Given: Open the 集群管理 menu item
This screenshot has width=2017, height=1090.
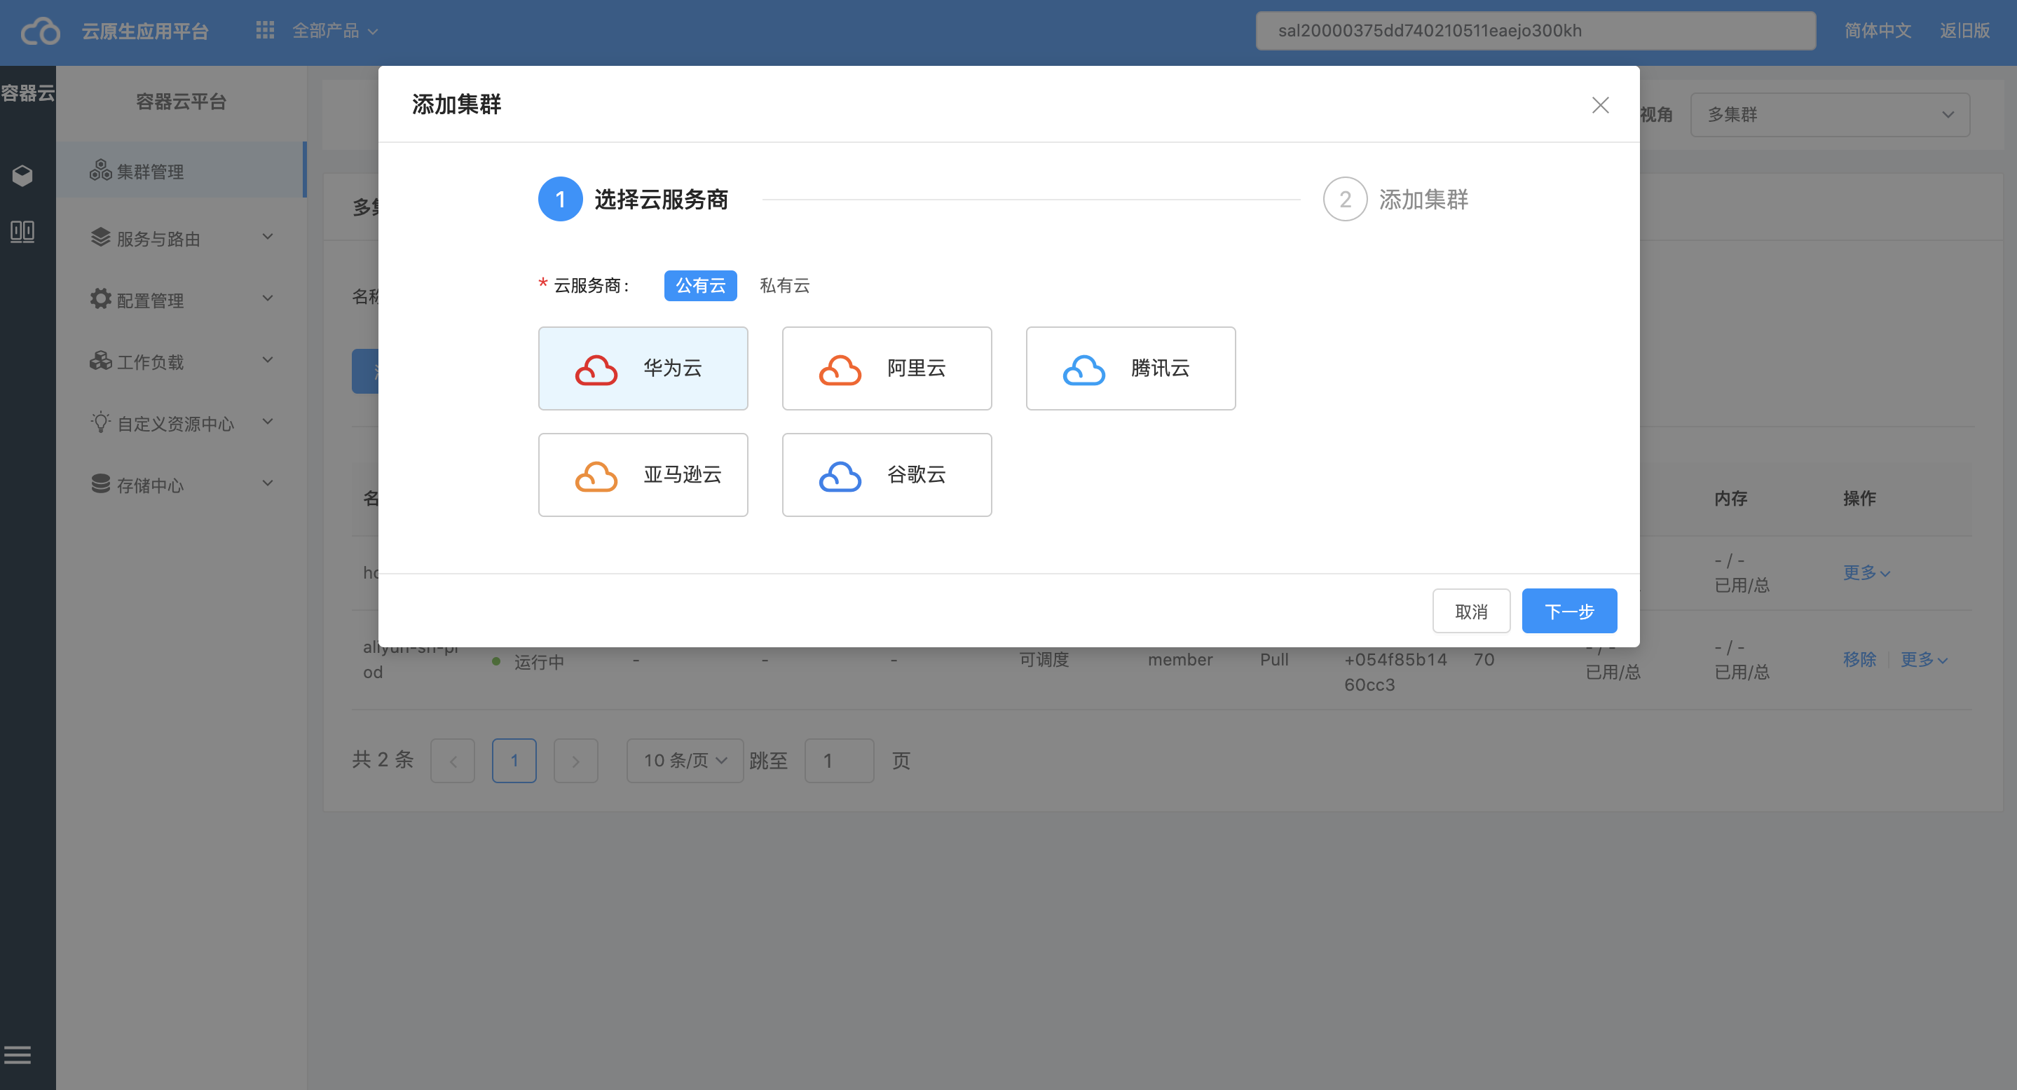Looking at the screenshot, I should (180, 170).
